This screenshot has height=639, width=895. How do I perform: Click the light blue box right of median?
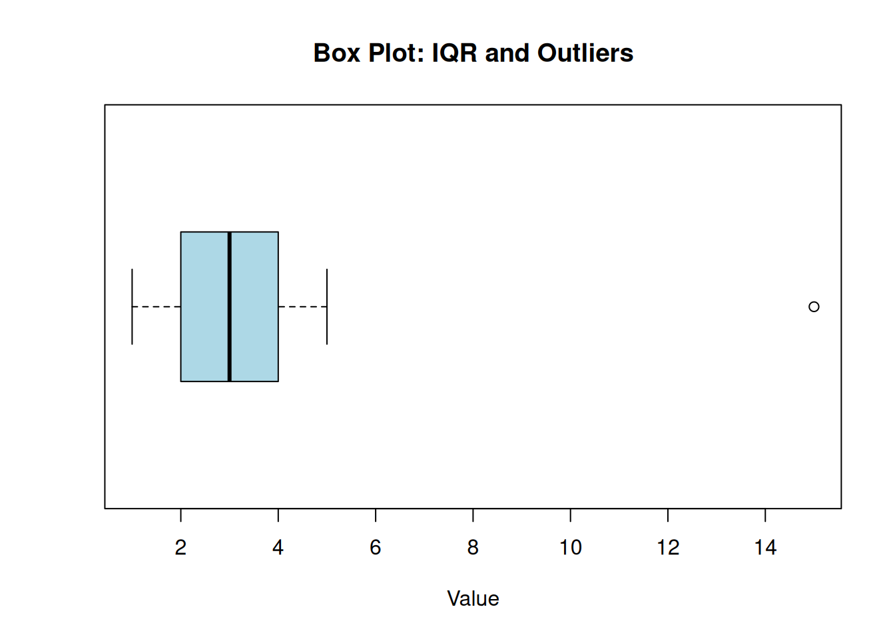pos(254,307)
